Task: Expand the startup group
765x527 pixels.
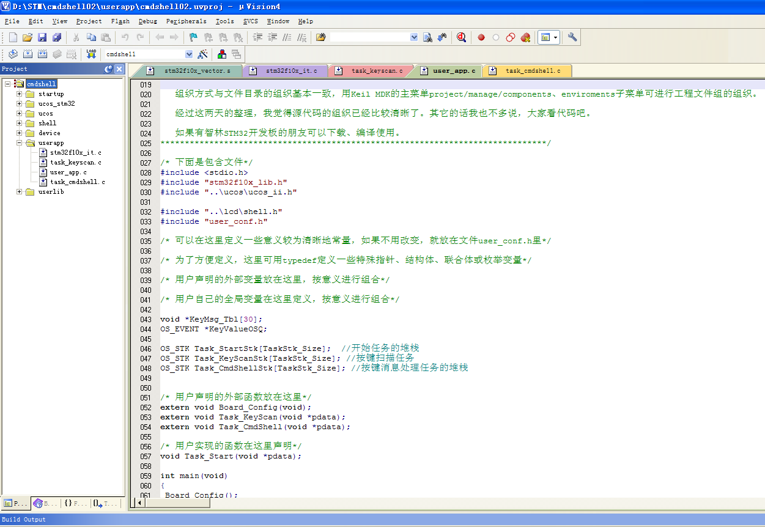Action: pyautogui.click(x=20, y=94)
